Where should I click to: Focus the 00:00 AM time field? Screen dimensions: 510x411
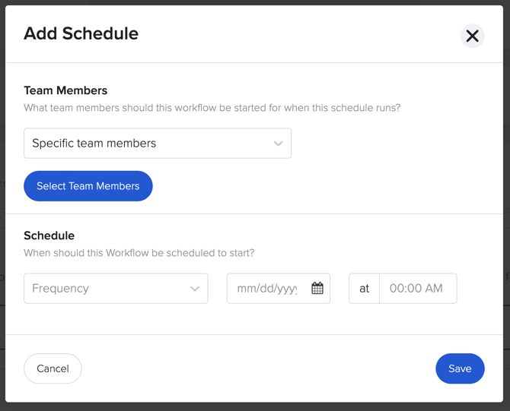coord(418,288)
